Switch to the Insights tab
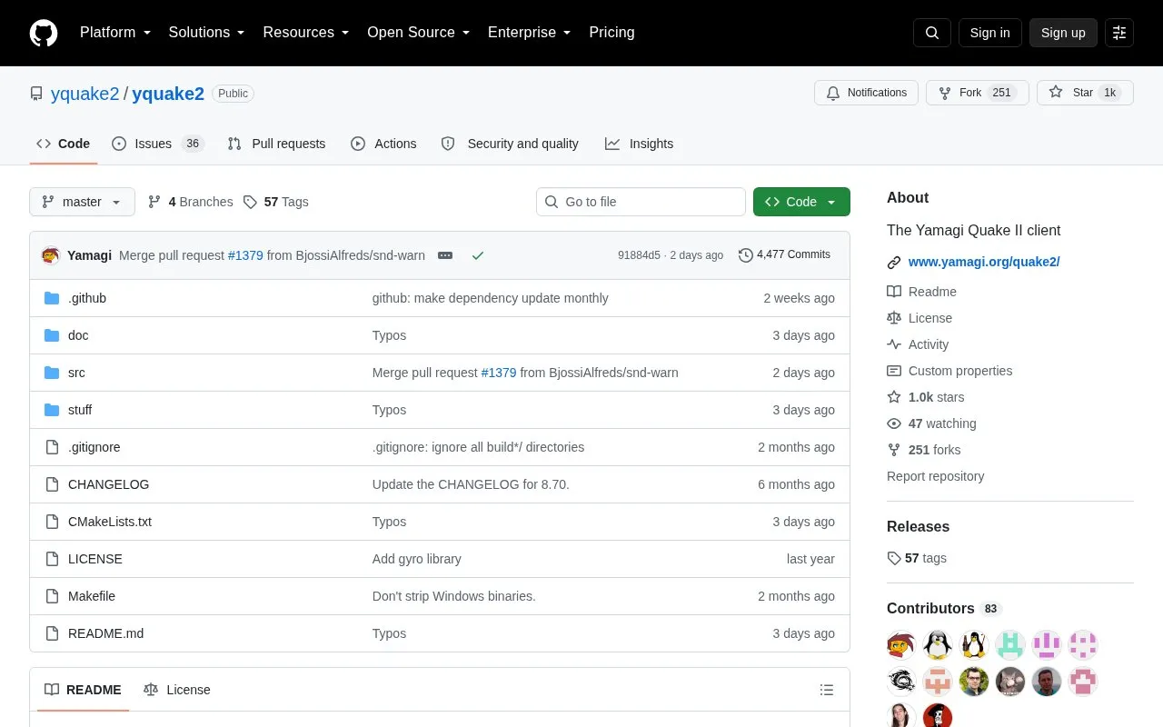Viewport: 1163px width, 727px height. click(640, 144)
